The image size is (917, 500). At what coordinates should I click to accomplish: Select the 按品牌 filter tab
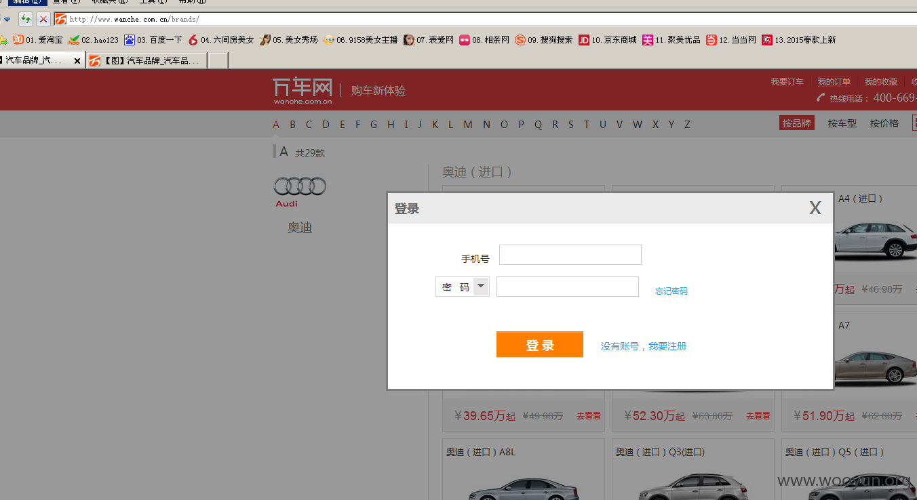point(797,123)
